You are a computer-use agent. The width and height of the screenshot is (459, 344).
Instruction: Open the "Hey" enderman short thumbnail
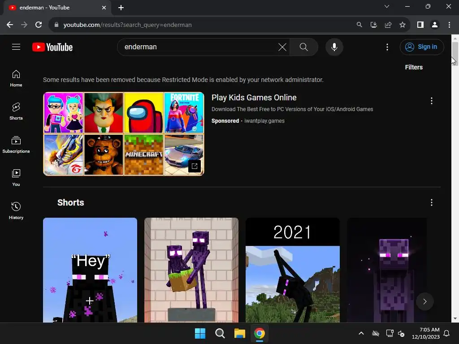coord(90,270)
